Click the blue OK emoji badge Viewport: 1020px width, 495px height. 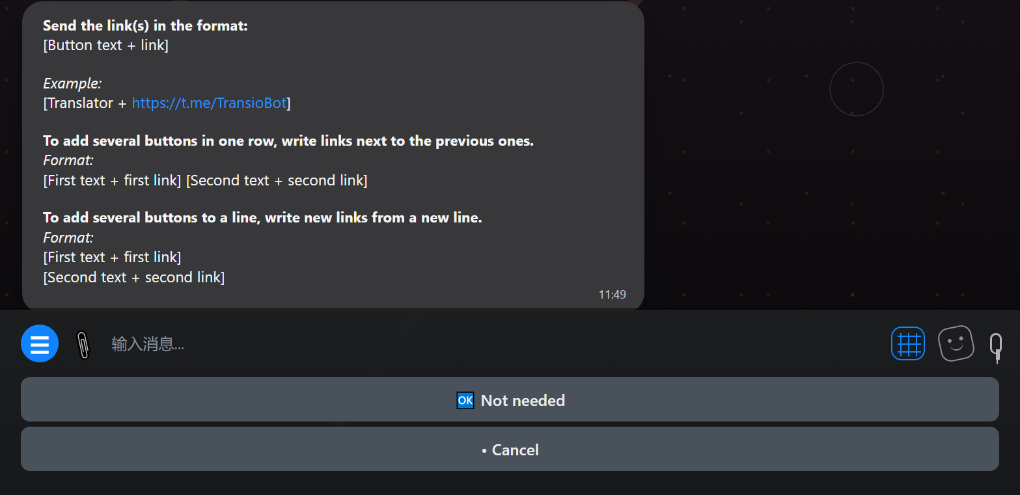click(465, 401)
